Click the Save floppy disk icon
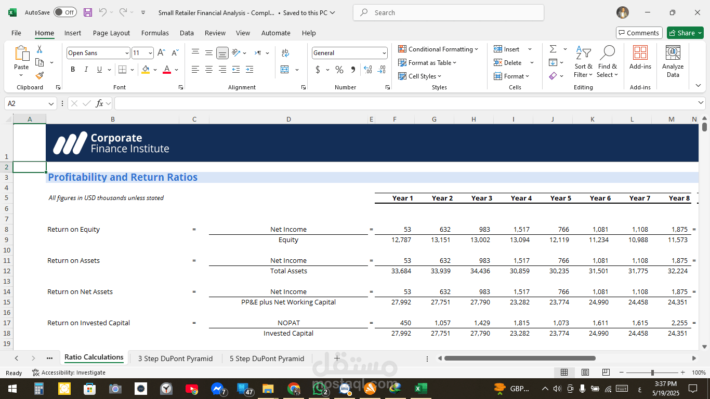This screenshot has height=399, width=710. (88, 12)
